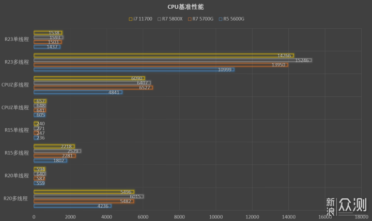Click the 6000 axis tick label
The image size is (372, 221).
tap(143, 217)
